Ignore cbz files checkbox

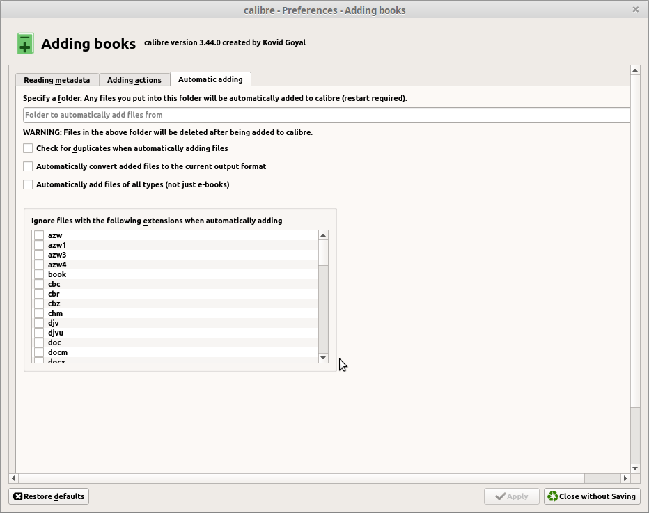click(39, 303)
